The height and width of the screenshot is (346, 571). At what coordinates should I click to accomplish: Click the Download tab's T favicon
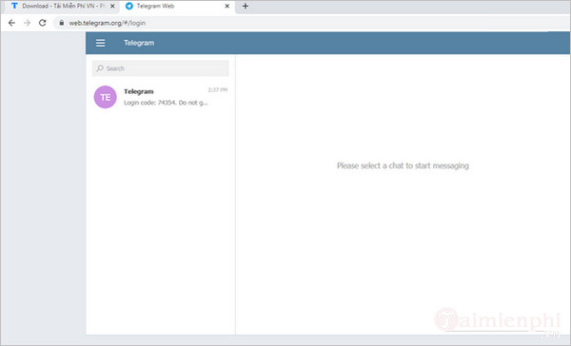14,7
